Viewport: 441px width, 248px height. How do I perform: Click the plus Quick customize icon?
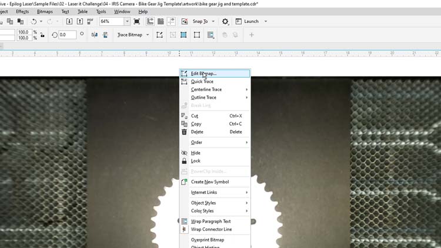tap(252, 35)
